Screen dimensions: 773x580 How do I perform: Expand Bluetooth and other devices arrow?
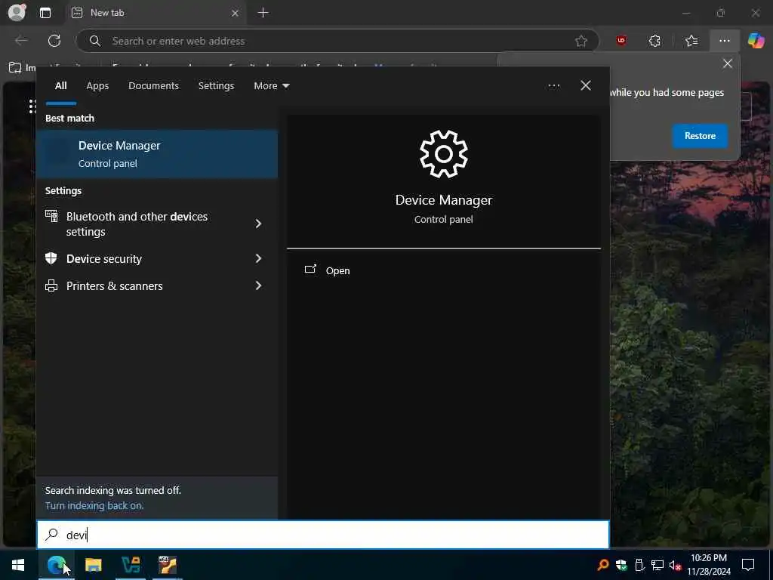click(x=258, y=224)
